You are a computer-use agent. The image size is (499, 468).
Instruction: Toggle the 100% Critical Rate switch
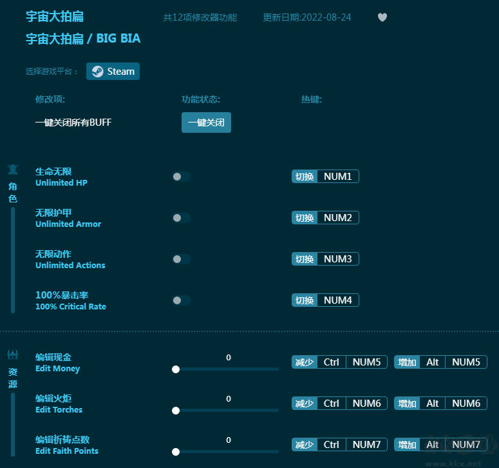click(x=182, y=300)
